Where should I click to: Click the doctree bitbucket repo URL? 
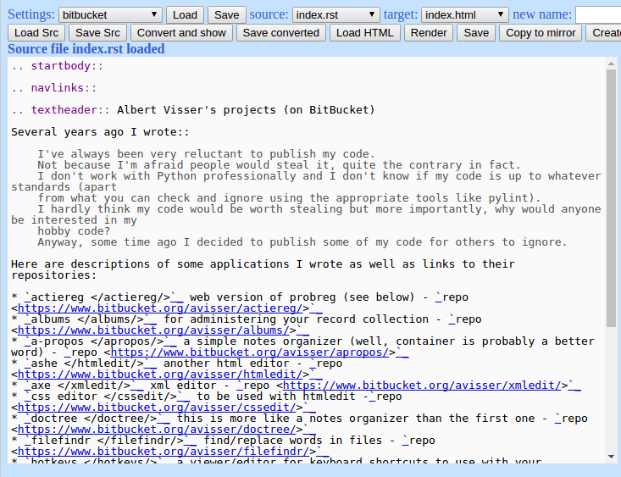157,430
